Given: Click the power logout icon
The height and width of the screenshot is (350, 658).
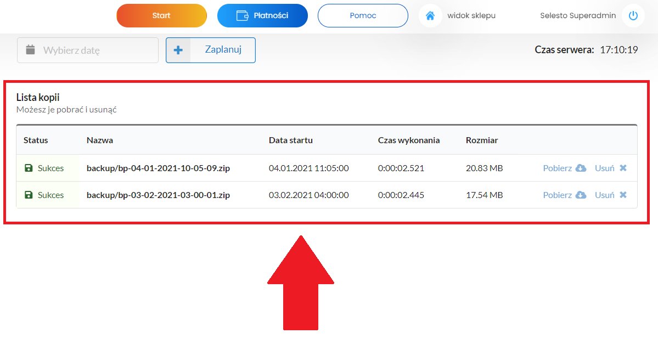Looking at the screenshot, I should point(633,15).
